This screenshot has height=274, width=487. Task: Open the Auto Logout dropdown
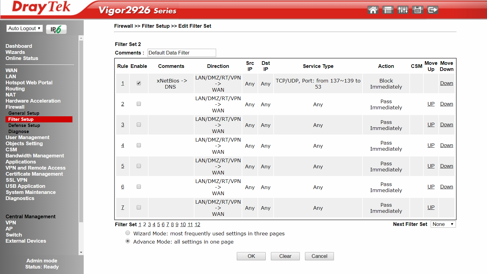click(24, 28)
